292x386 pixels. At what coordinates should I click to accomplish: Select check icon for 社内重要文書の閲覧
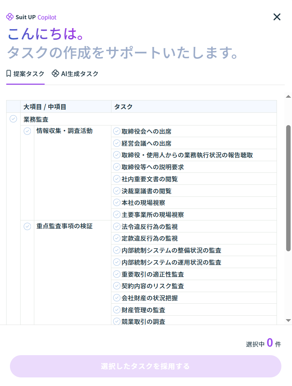[x=117, y=179]
